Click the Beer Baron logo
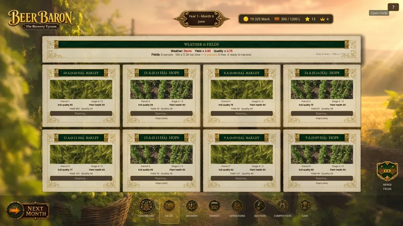The image size is (403, 226). tap(41, 20)
